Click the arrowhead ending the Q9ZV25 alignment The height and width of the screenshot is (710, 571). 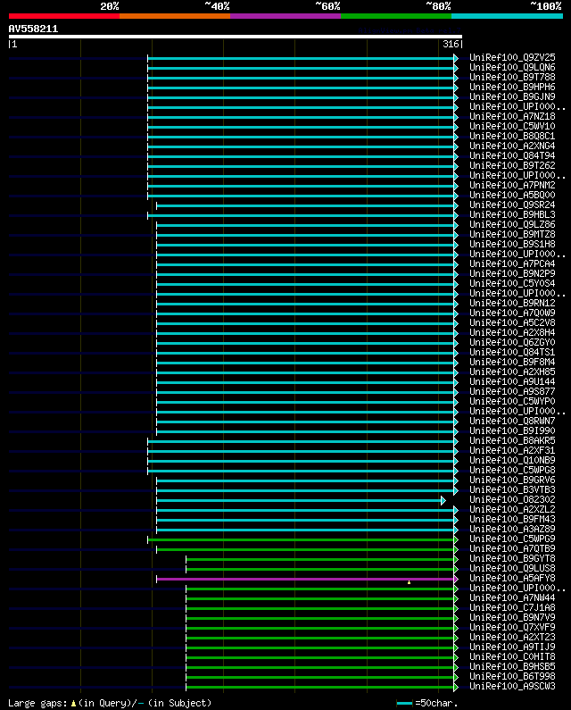click(x=456, y=58)
